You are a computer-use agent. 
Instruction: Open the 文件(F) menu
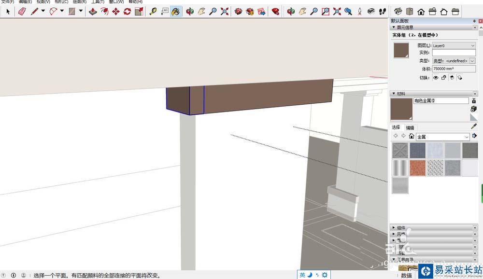[8, 2]
